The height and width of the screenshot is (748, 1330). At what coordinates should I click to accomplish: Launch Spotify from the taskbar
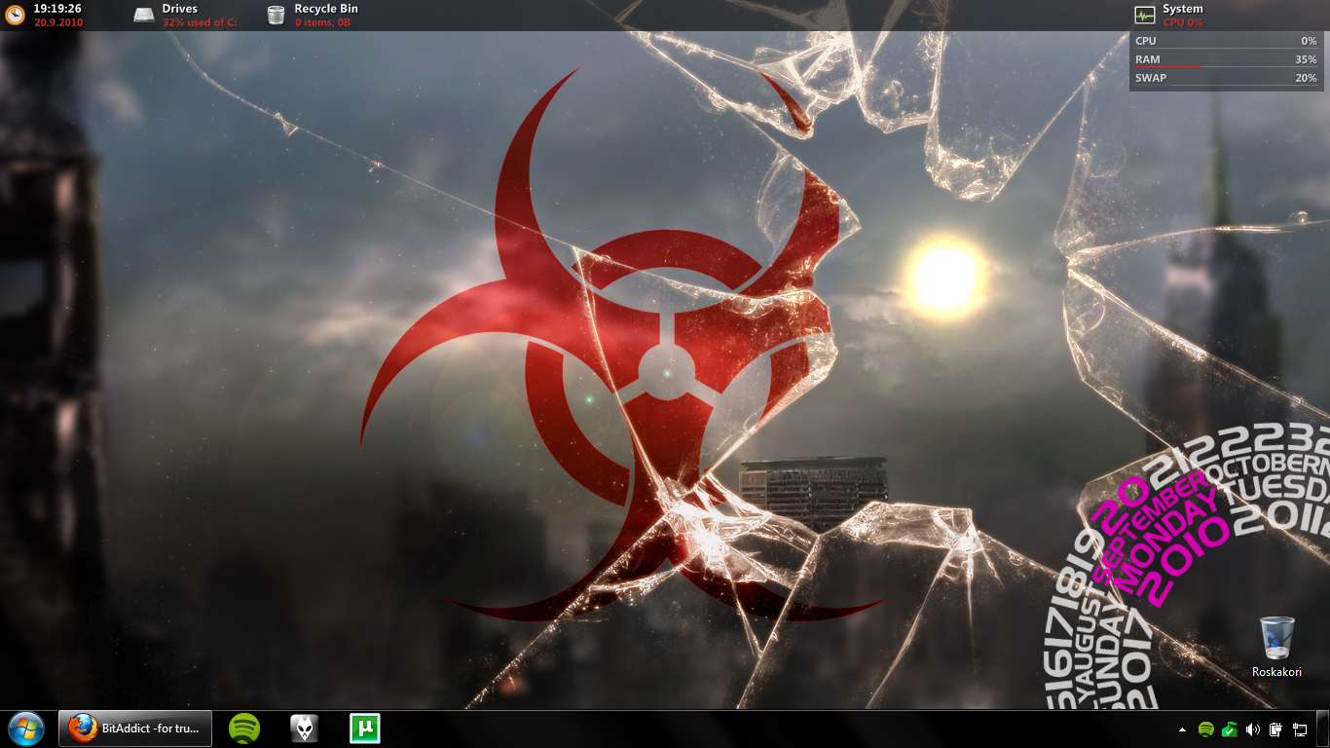click(x=243, y=729)
